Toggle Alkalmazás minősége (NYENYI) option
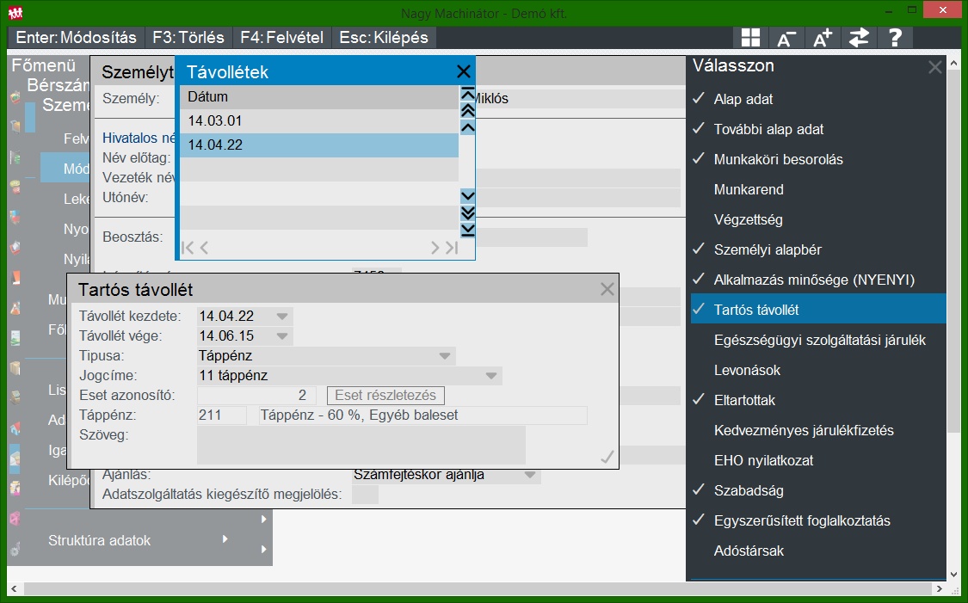This screenshot has height=603, width=968. (x=818, y=280)
